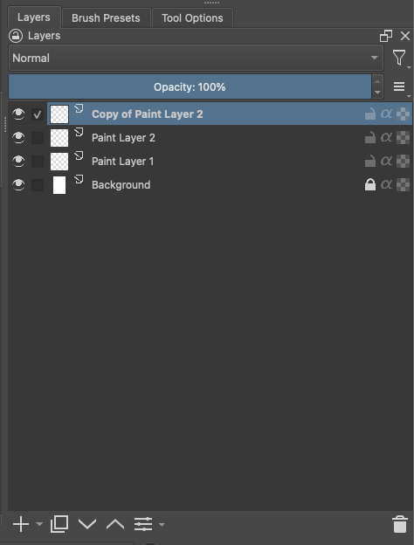Select the Copy of Paint Layer 2 row
The width and height of the screenshot is (414, 545).
210,114
